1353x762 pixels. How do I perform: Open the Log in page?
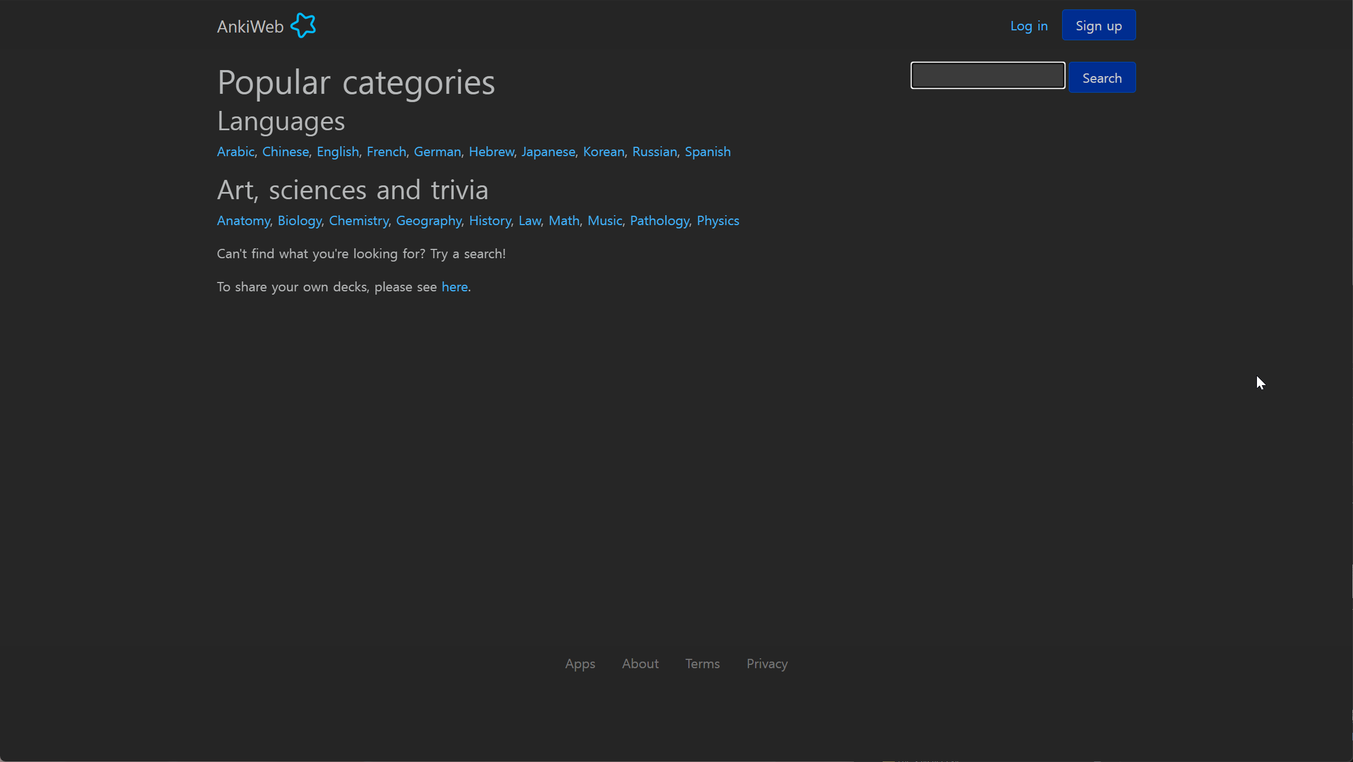pyautogui.click(x=1028, y=26)
